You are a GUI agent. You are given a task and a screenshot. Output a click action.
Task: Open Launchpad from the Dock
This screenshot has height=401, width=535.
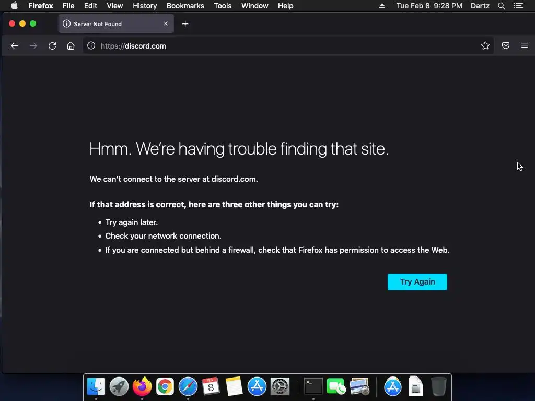pos(119,387)
